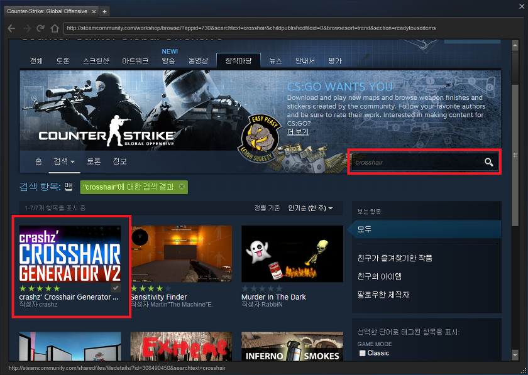528x375 pixels.
Task: Open the 인기순 (한 주) sort dropdown
Action: click(x=311, y=208)
